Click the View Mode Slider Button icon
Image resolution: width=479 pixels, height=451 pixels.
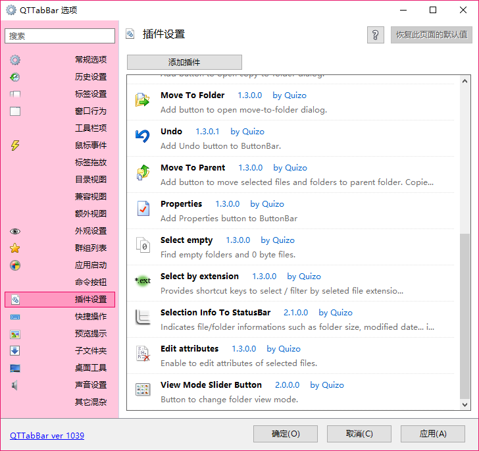[143, 390]
